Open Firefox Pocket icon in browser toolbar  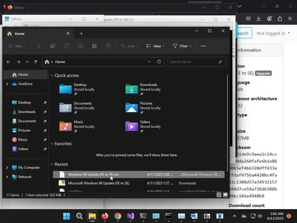tap(248, 19)
